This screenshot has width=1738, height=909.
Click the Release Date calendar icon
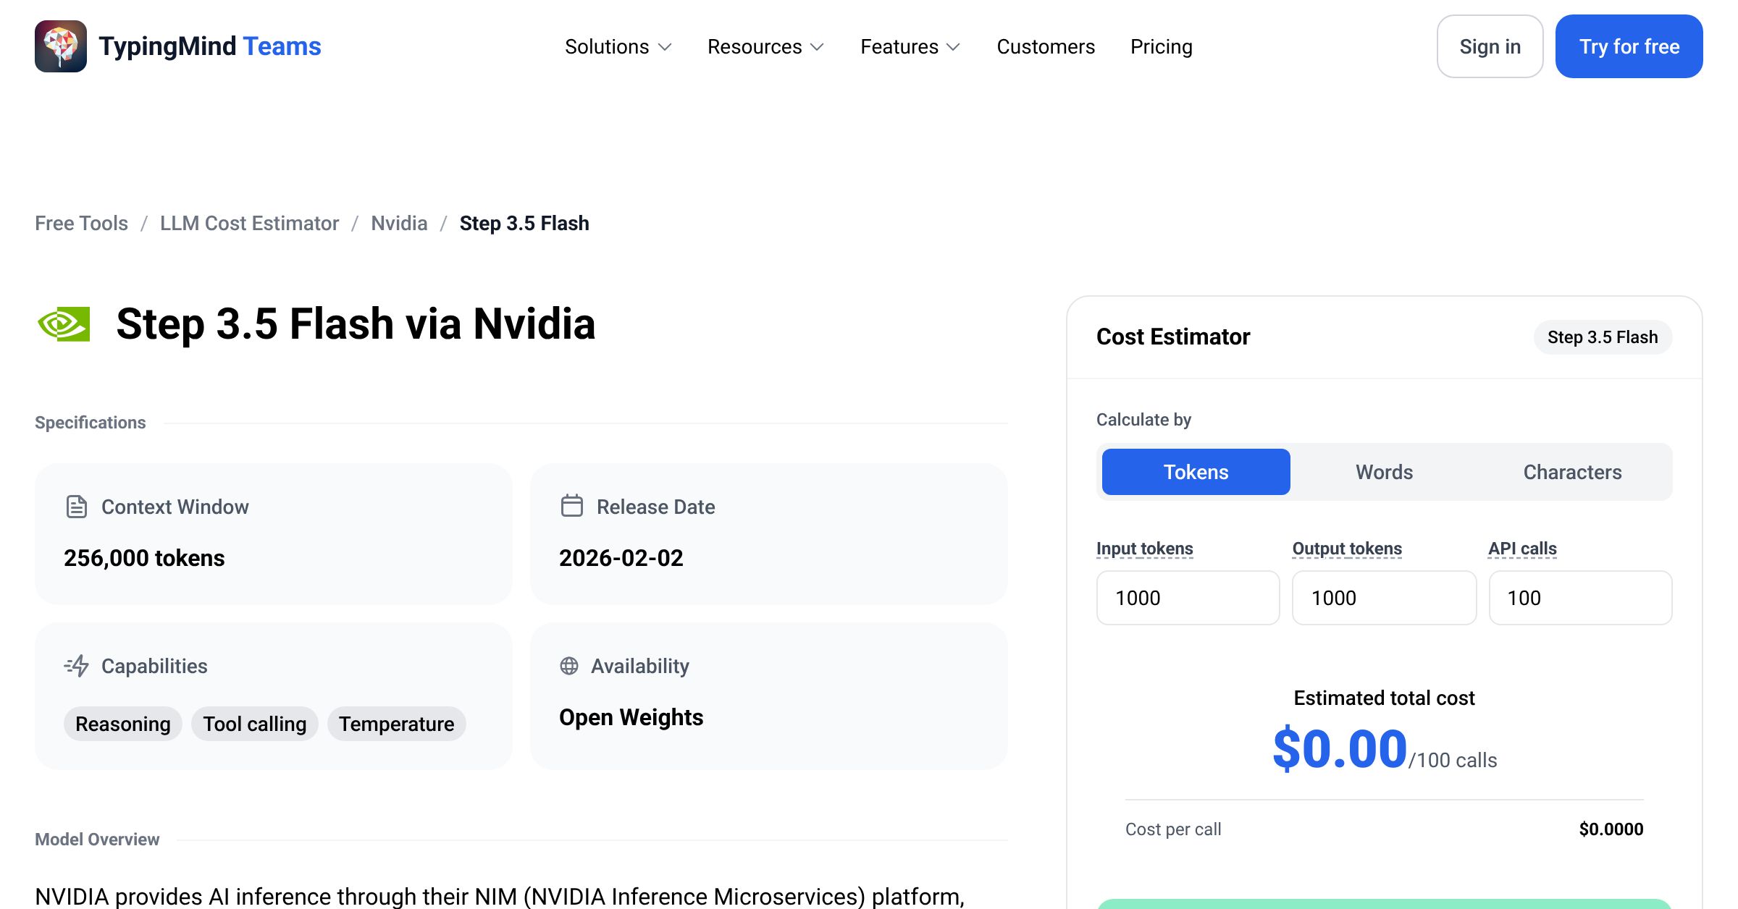(572, 506)
